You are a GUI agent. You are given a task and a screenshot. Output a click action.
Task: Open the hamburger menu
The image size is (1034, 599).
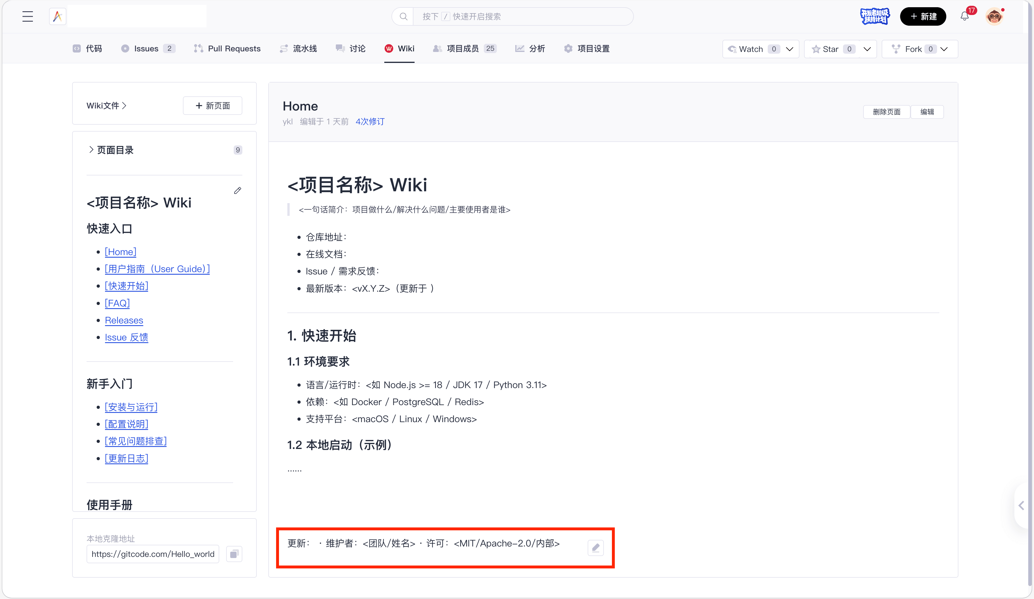[x=27, y=16]
